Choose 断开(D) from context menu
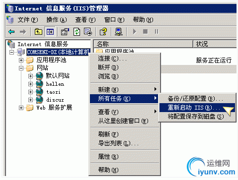The image size is (238, 180). [125, 67]
